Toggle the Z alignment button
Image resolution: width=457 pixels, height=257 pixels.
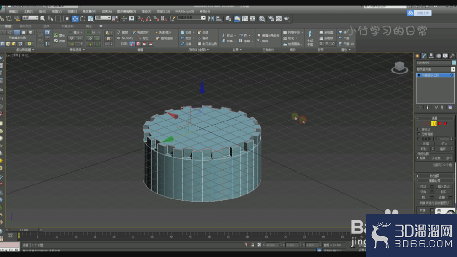pyautogui.click(x=333, y=44)
